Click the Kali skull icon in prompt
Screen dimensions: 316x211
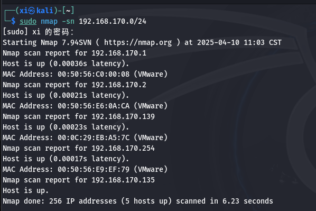(x=32, y=11)
